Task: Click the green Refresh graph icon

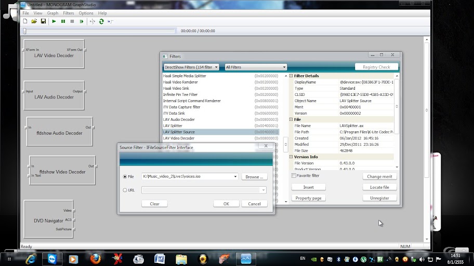Action: coord(101,21)
